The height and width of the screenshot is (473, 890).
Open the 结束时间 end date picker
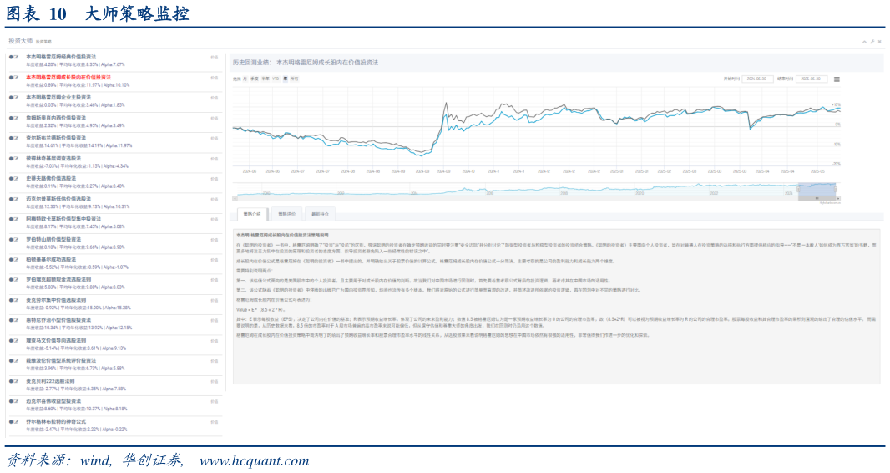(809, 79)
